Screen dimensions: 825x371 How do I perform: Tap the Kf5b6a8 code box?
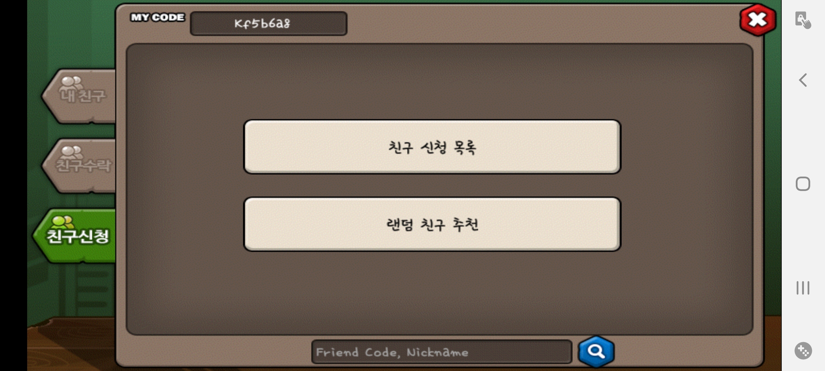[x=268, y=23]
